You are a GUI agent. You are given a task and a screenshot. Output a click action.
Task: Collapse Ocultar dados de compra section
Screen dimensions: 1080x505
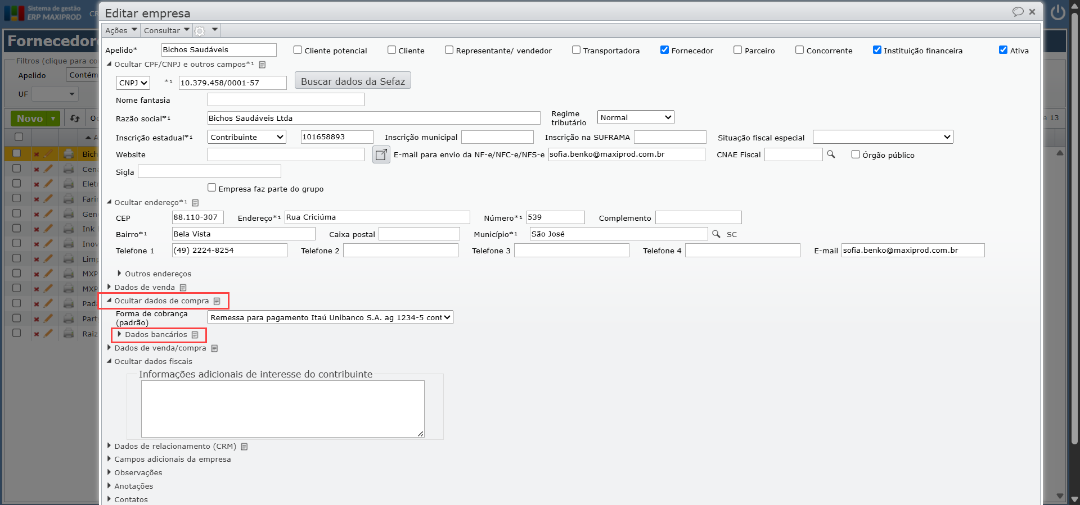click(157, 301)
